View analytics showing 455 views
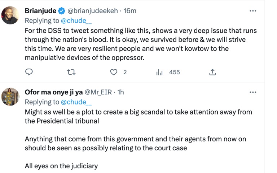Screen dimensions: 277x173 (160, 72)
